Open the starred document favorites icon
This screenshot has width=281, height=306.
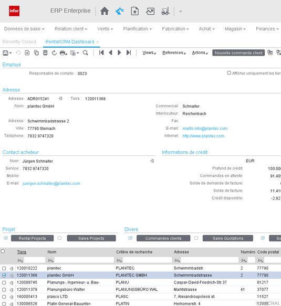point(135,11)
